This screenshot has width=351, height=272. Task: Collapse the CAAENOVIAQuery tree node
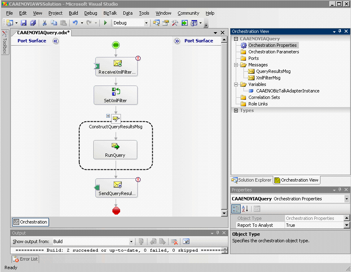pyautogui.click(x=236, y=39)
